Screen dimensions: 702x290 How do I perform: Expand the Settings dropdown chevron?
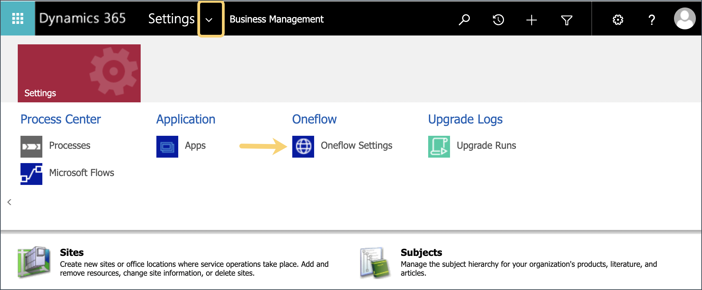209,19
